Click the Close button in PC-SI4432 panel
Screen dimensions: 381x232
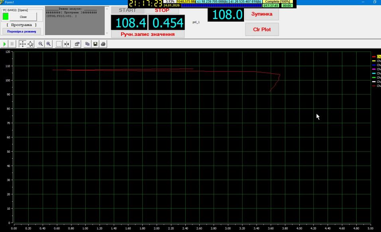24,17
